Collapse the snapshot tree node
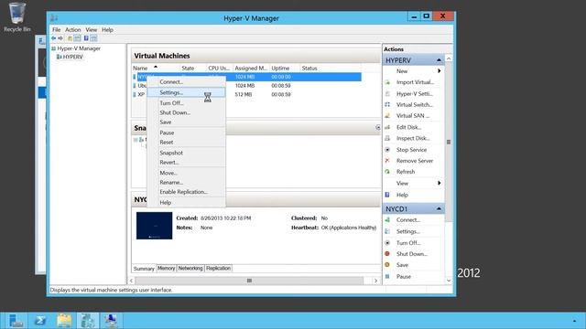 136,140
